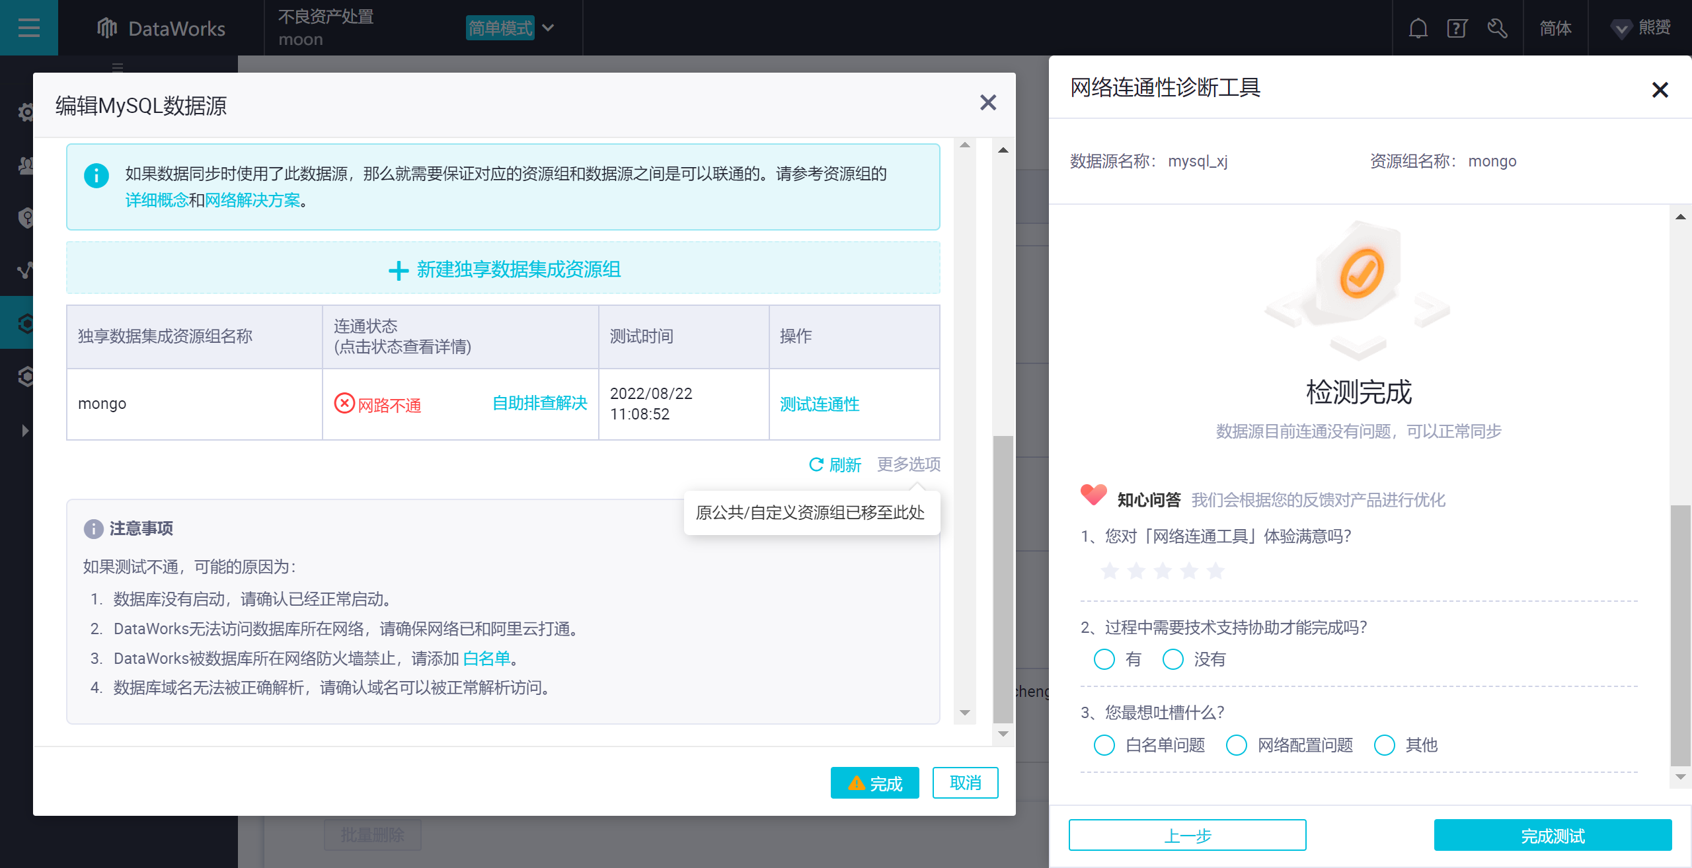Select 没有 for technical support question
1692x868 pixels.
pos(1173,659)
